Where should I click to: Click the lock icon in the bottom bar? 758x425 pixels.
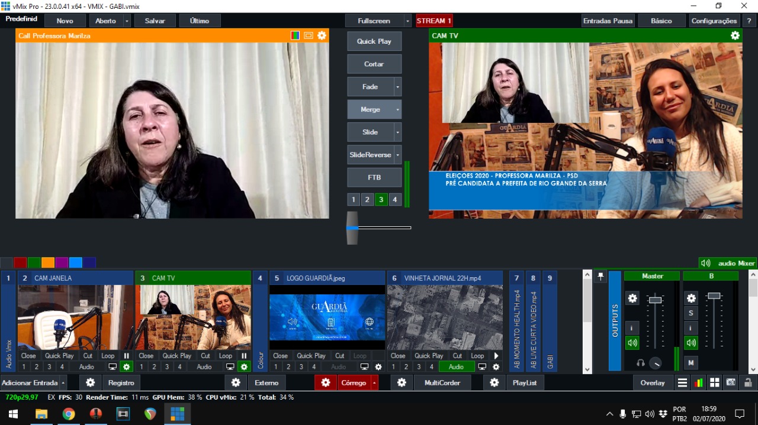pos(748,383)
